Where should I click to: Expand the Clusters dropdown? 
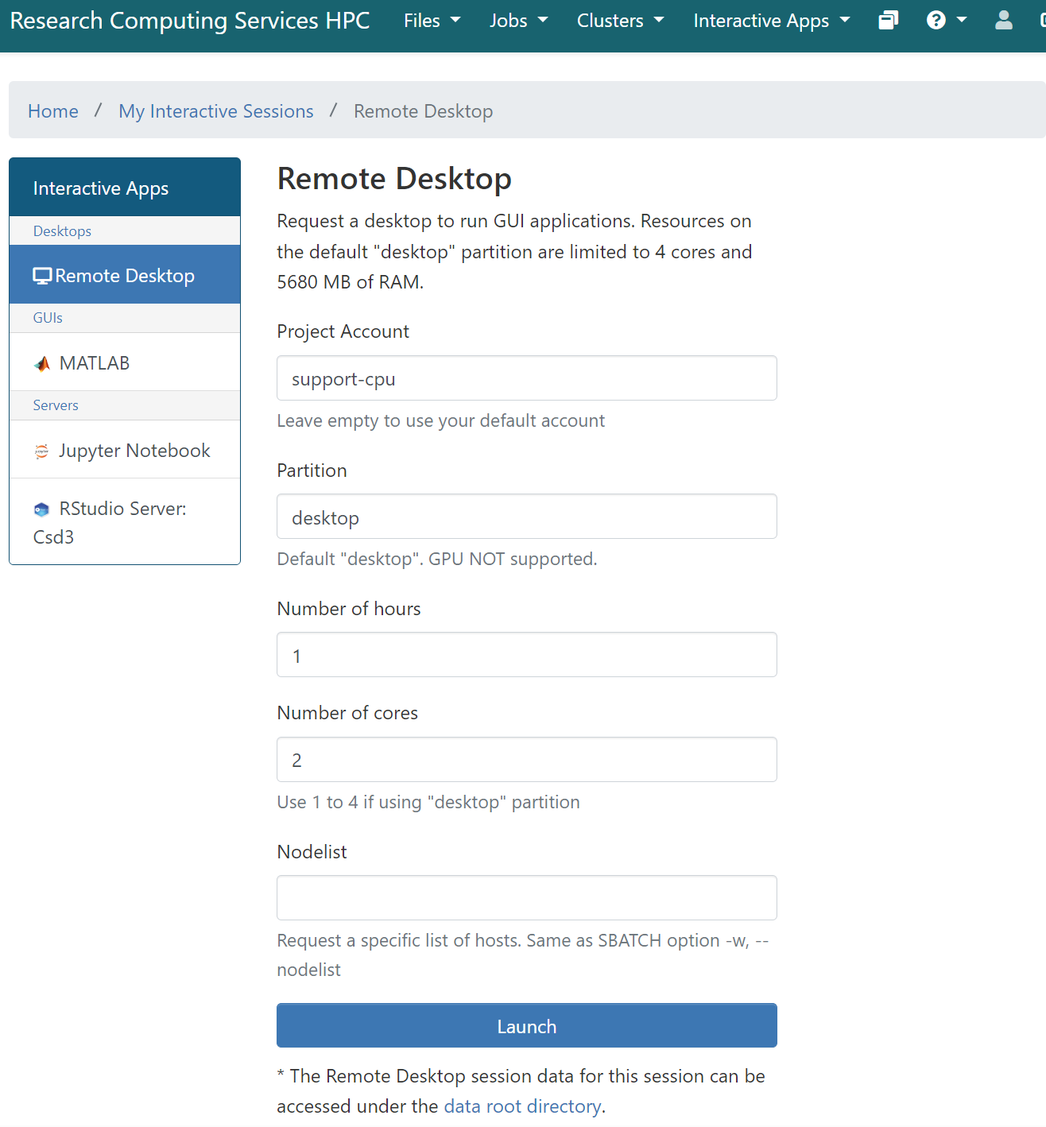(620, 21)
